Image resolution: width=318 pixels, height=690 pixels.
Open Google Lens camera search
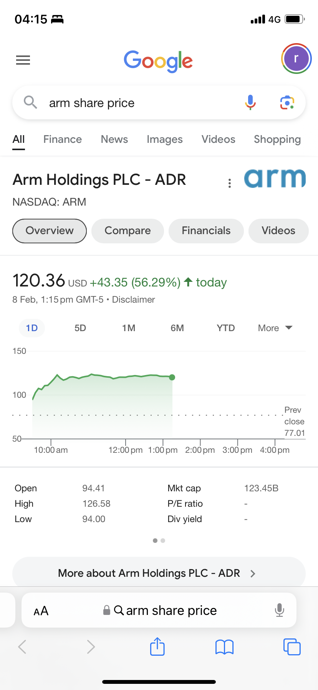pyautogui.click(x=287, y=103)
